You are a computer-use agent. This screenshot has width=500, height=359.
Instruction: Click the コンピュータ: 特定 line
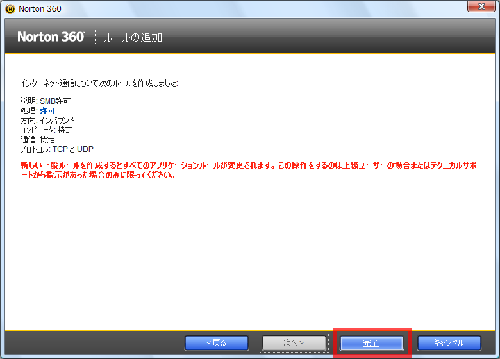pos(47,130)
